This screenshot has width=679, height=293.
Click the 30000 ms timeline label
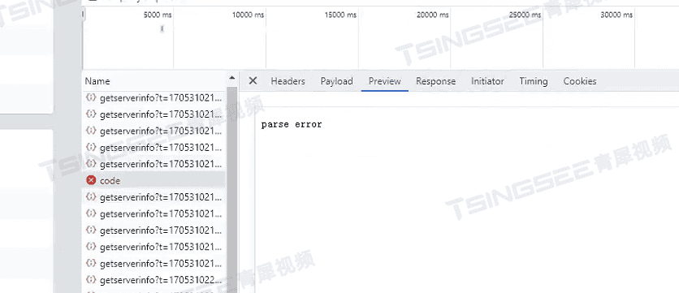point(616,15)
